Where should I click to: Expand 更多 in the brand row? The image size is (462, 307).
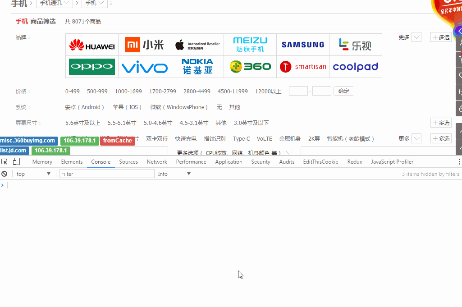click(x=410, y=37)
